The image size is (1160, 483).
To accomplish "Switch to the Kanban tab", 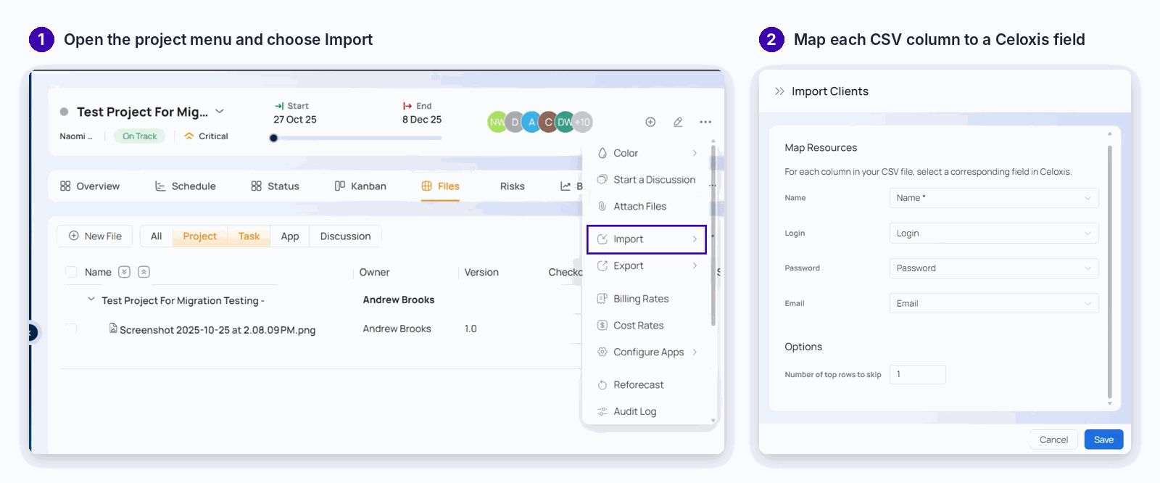I will pos(360,186).
